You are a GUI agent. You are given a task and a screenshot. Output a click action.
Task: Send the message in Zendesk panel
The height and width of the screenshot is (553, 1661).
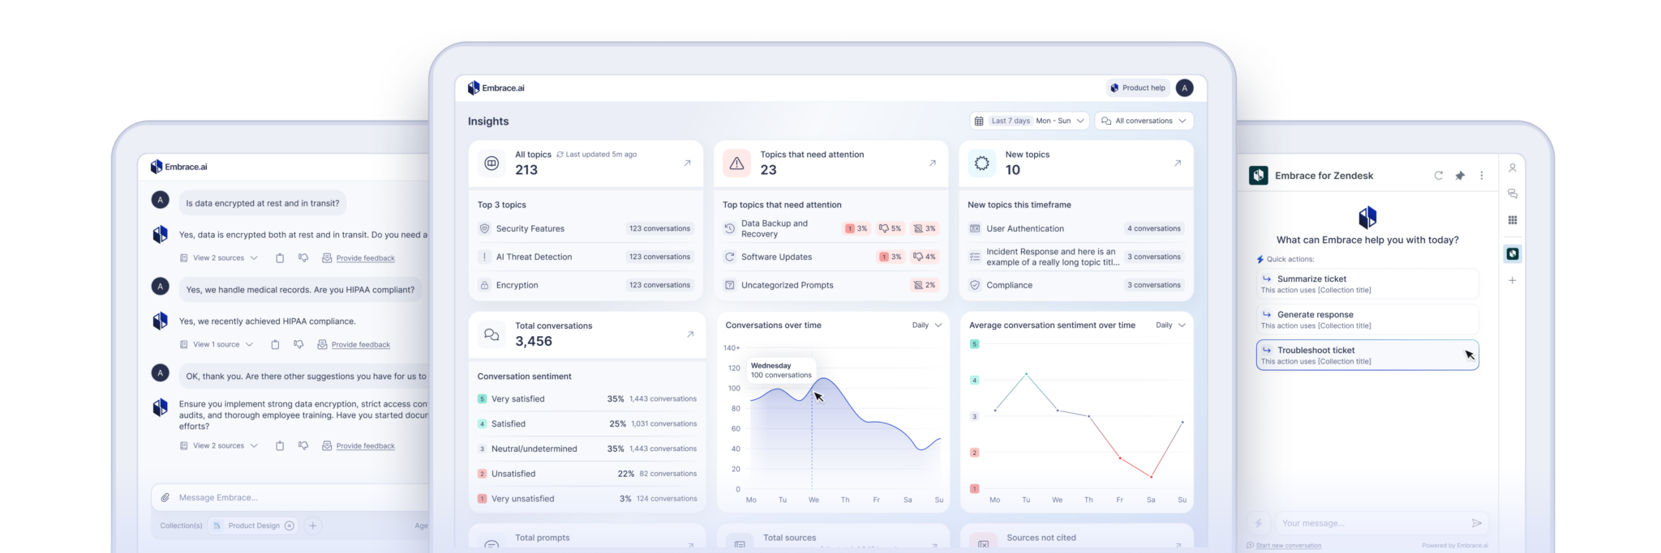point(1477,524)
